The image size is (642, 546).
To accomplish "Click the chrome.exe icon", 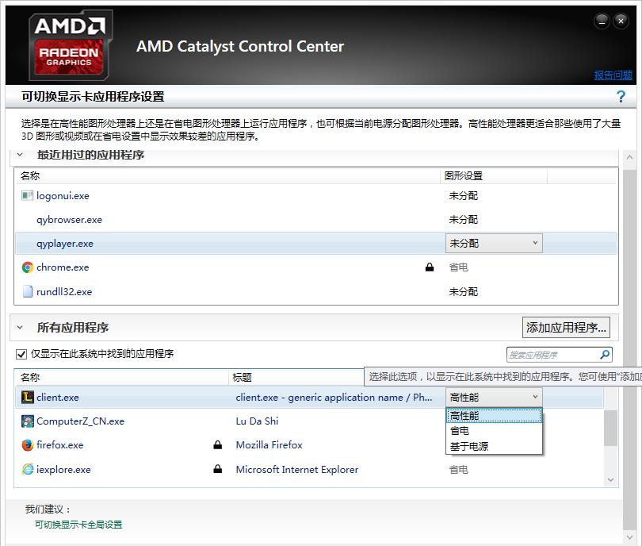I will click(x=28, y=267).
